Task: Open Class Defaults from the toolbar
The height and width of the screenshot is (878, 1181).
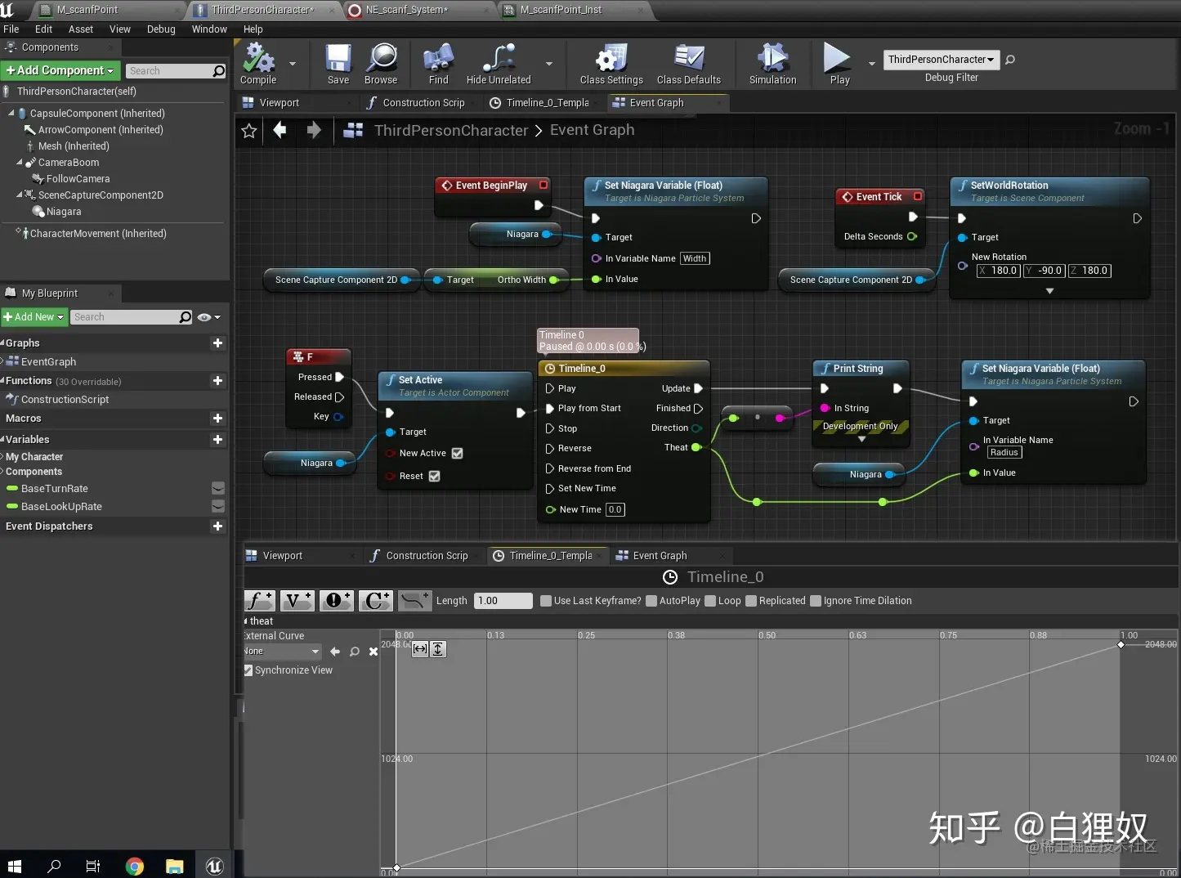Action: point(689,64)
